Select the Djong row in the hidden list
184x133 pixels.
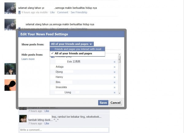pos(84,72)
